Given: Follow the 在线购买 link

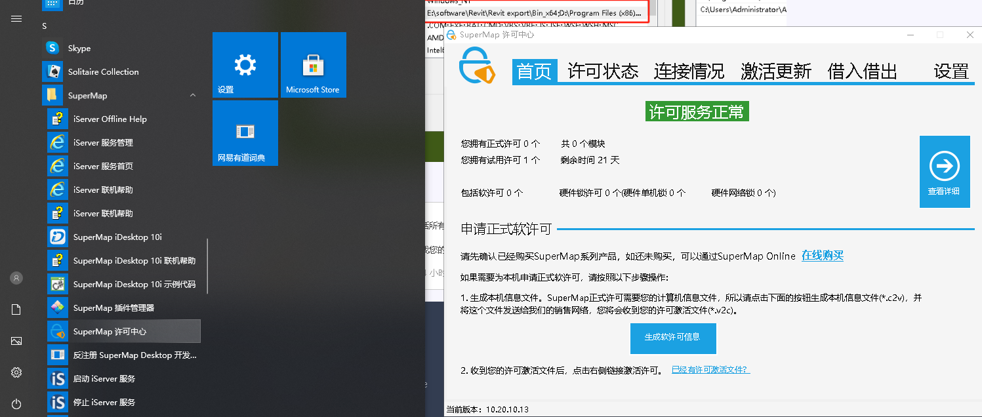Looking at the screenshot, I should [823, 256].
